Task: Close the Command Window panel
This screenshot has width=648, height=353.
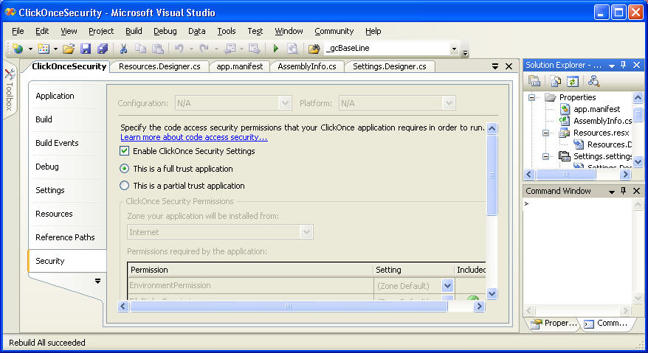Action: coord(636,191)
